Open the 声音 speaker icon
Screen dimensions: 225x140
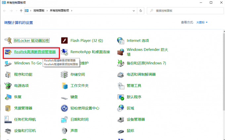coord(65,131)
